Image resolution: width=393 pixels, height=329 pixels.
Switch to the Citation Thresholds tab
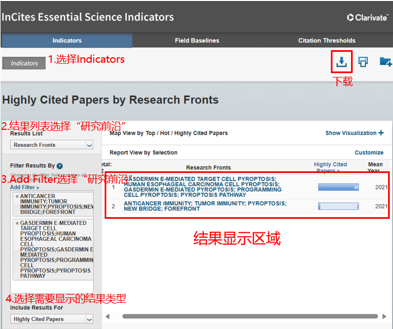click(327, 40)
